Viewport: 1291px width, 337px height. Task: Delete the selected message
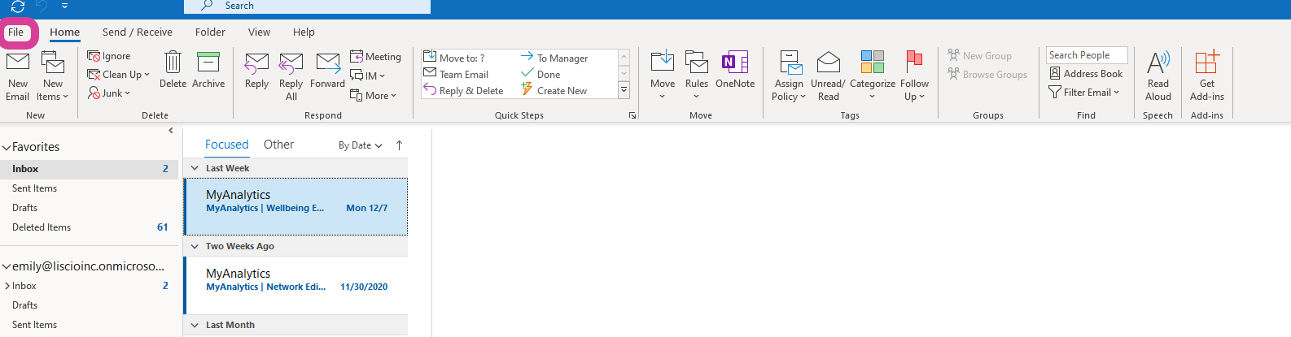pyautogui.click(x=173, y=71)
